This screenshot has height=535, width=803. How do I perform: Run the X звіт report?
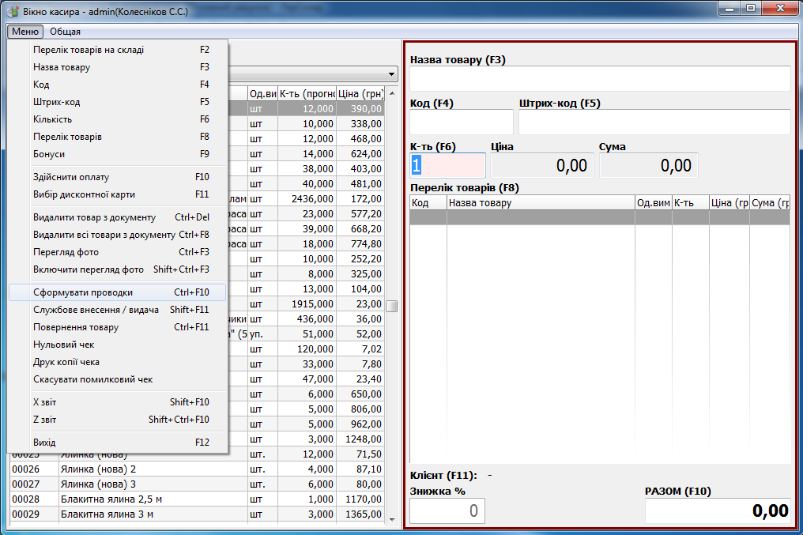click(45, 402)
